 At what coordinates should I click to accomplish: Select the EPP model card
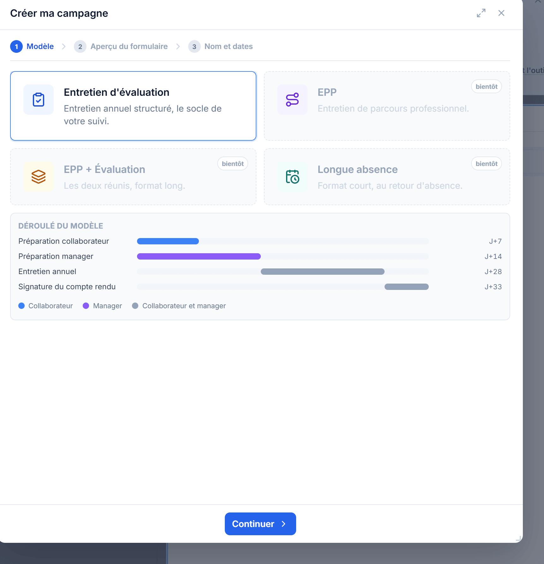click(387, 106)
